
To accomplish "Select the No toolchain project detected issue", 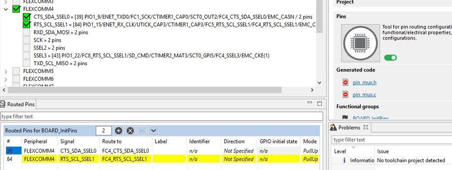I will click(x=411, y=161).
